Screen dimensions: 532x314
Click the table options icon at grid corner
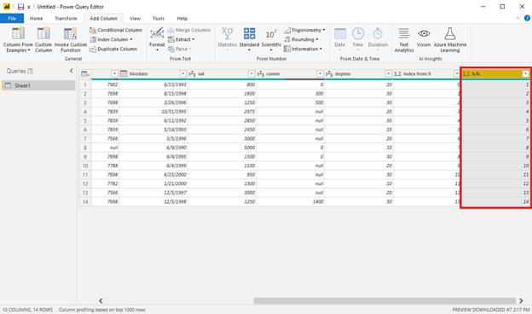point(84,74)
